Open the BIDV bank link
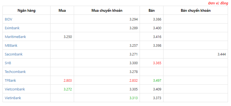 coord(9,19)
